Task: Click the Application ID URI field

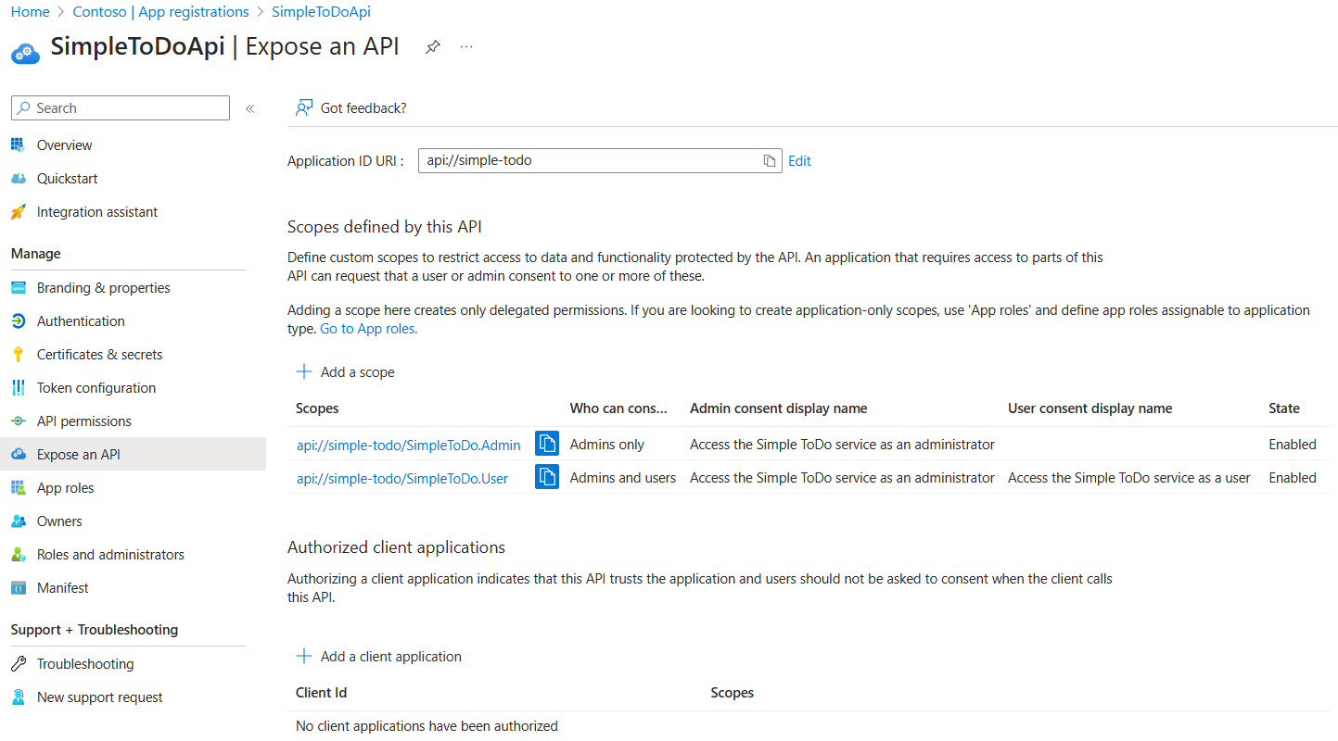Action: point(600,161)
